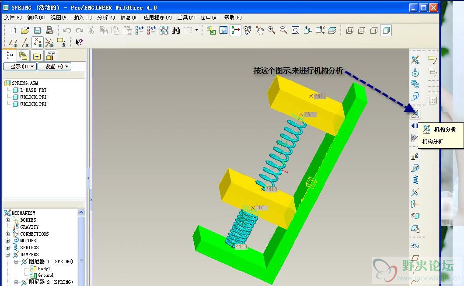464x286 pixels.
Task: Toggle datum planes display
Action: pyautogui.click(x=13, y=42)
